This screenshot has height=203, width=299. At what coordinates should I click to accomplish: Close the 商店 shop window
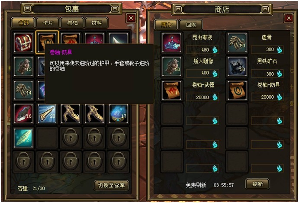click(289, 18)
